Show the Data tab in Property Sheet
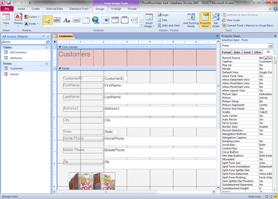278x199 pixels. (x=237, y=52)
